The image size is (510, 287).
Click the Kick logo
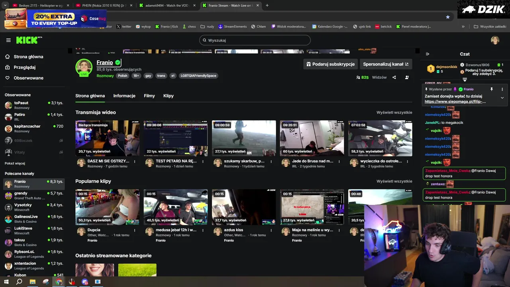pos(29,40)
